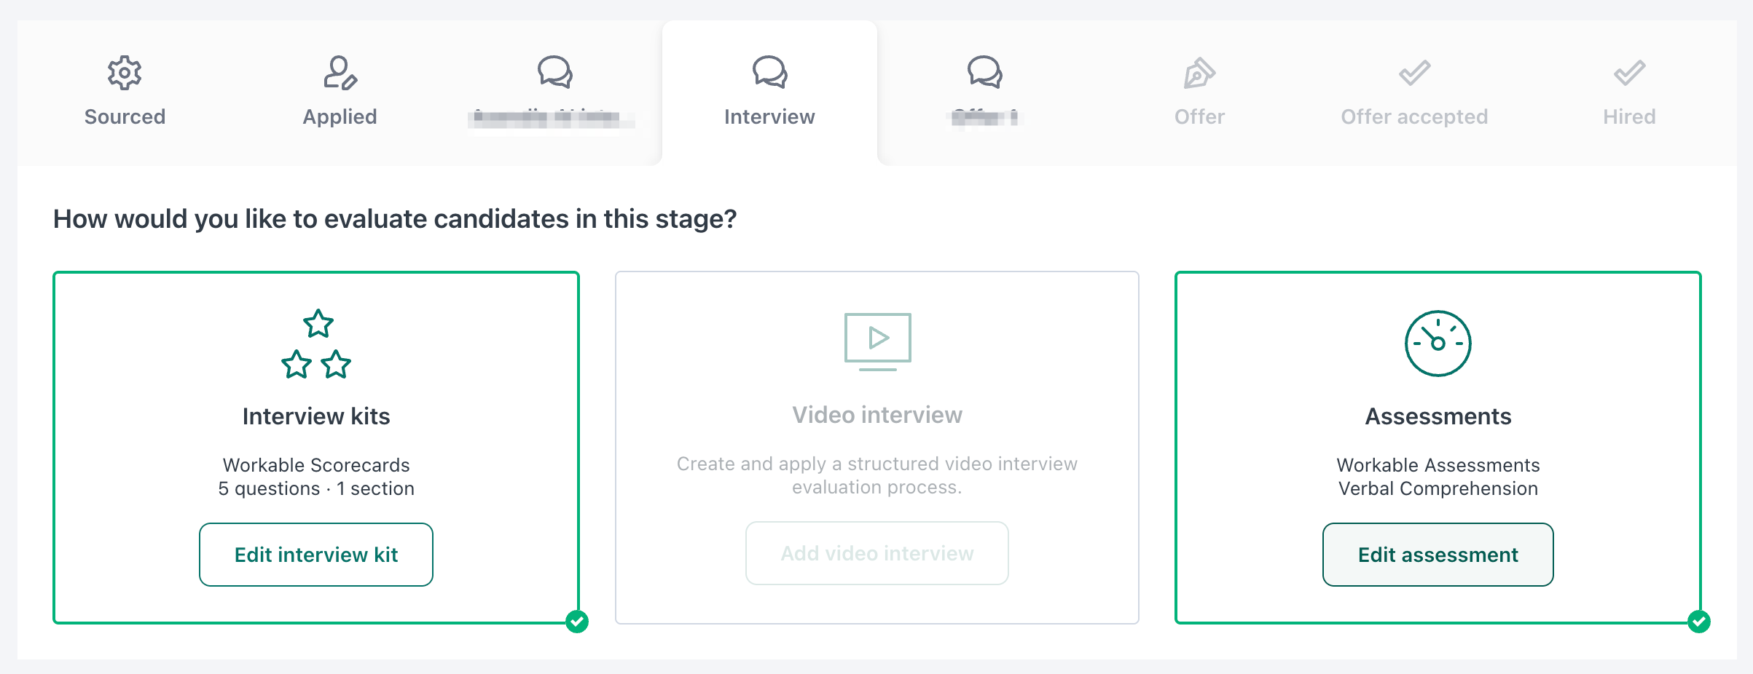
Task: Toggle the Assessments green selected checkmark
Action: [x=1699, y=622]
